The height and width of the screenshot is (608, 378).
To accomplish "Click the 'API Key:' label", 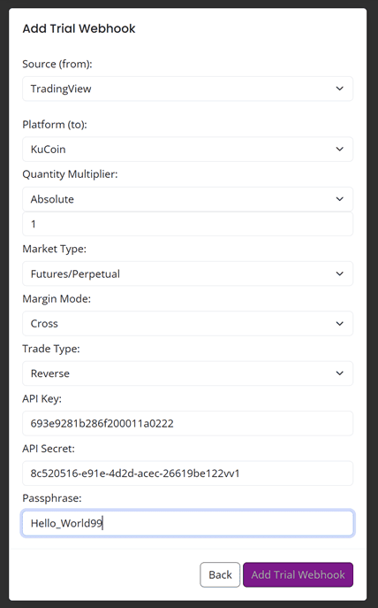I will [x=42, y=398].
